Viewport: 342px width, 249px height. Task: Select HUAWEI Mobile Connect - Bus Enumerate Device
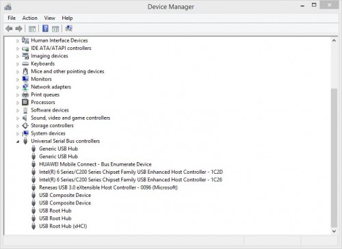click(95, 164)
